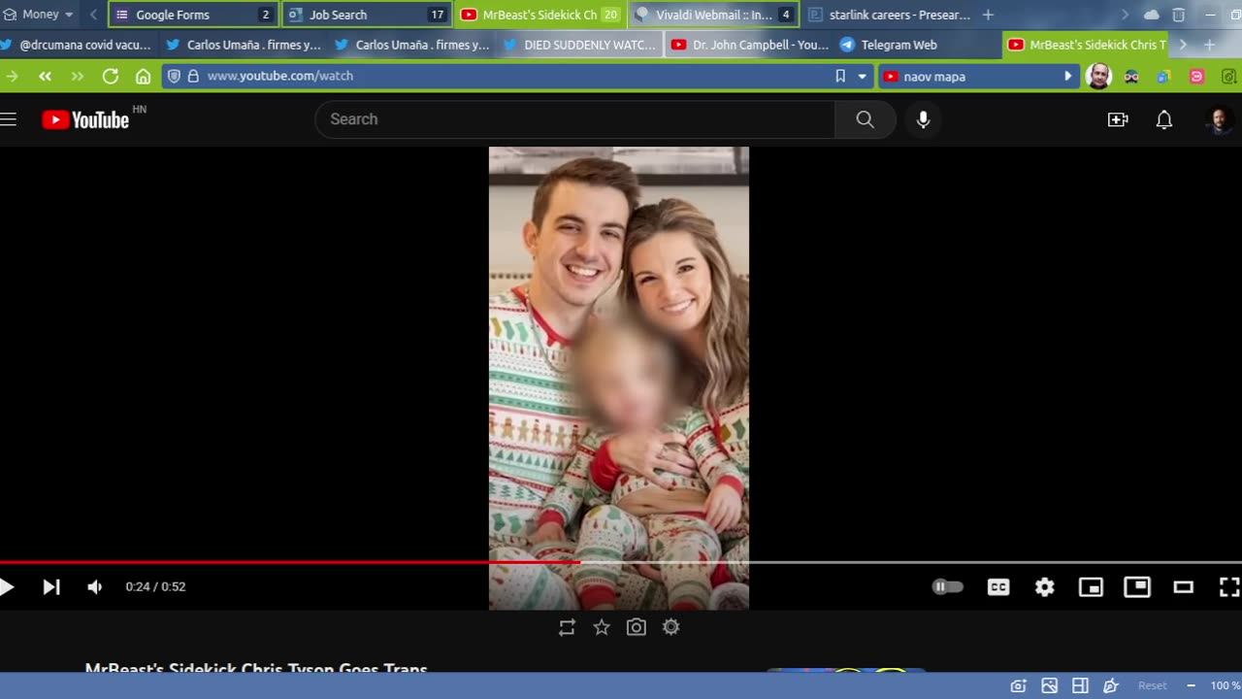The image size is (1242, 699).
Task: Open the YouTube Create video icon
Action: click(1118, 119)
